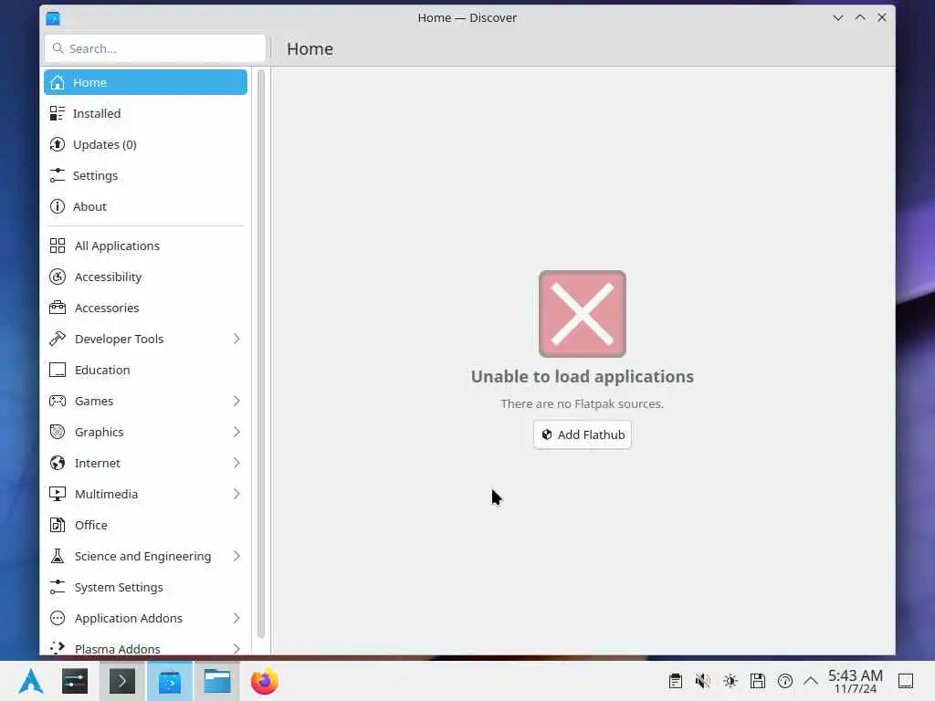This screenshot has width=935, height=701.
Task: Click the Accessibility category icon
Action: [x=58, y=277]
